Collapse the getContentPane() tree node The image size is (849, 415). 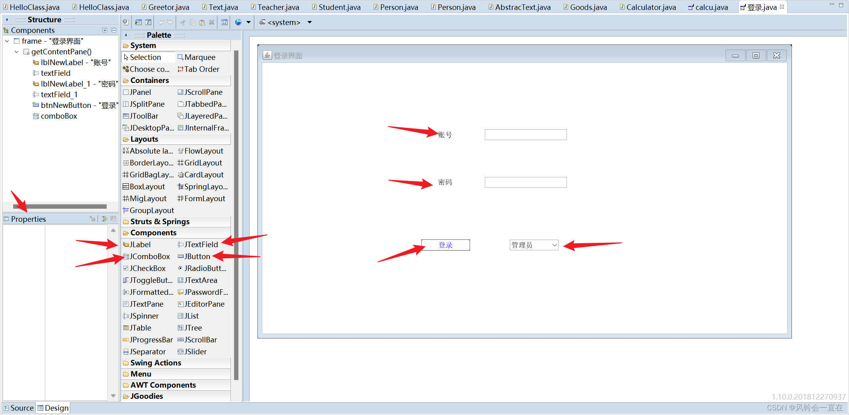click(16, 52)
